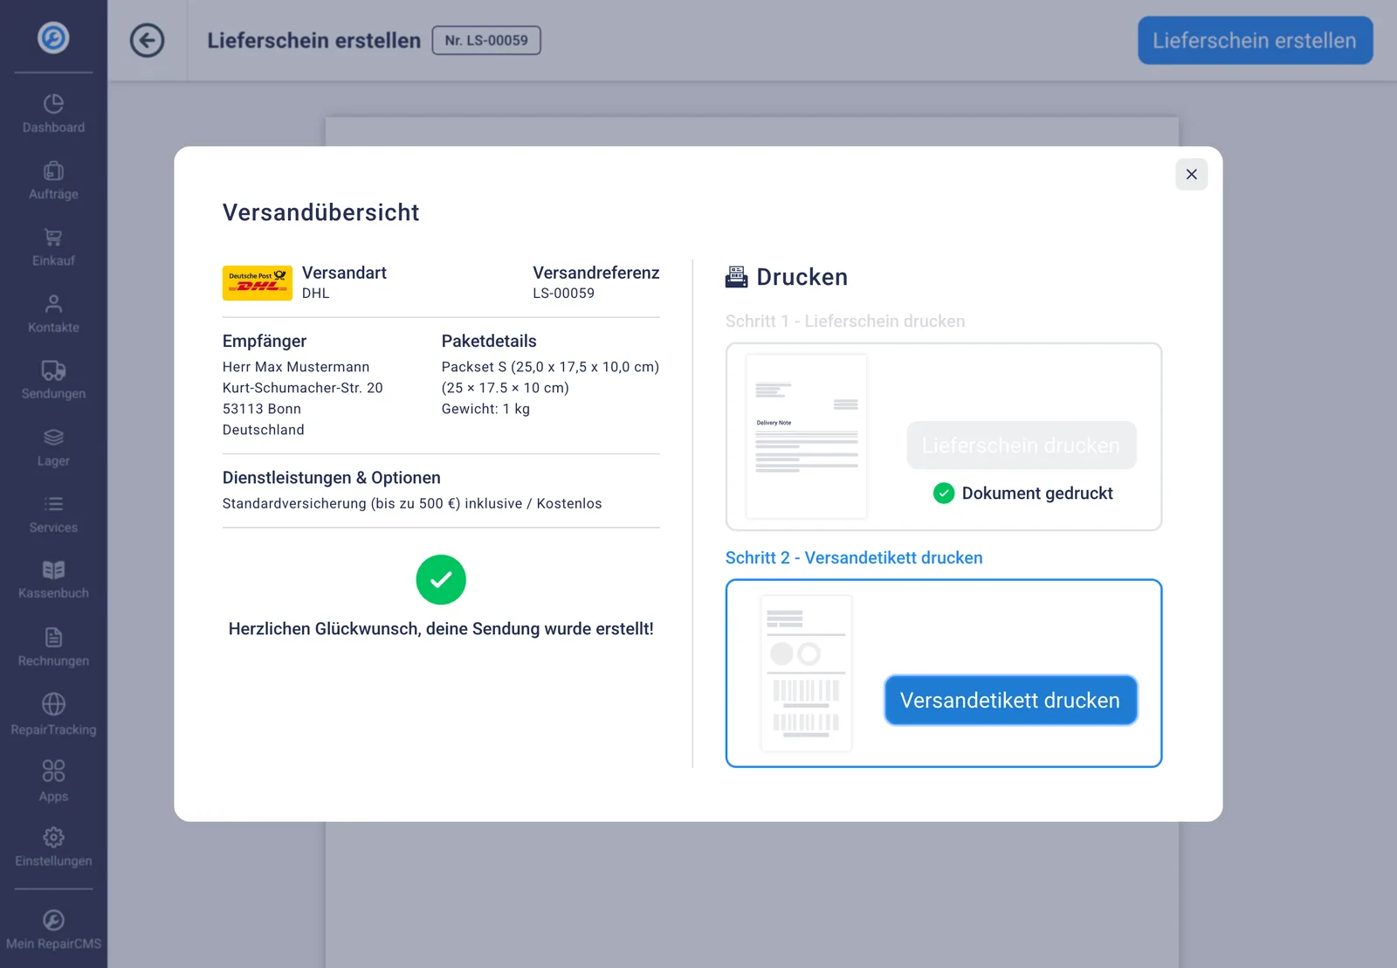Click the Paketdetails heading
Viewport: 1397px width, 968px height.
pyautogui.click(x=489, y=342)
